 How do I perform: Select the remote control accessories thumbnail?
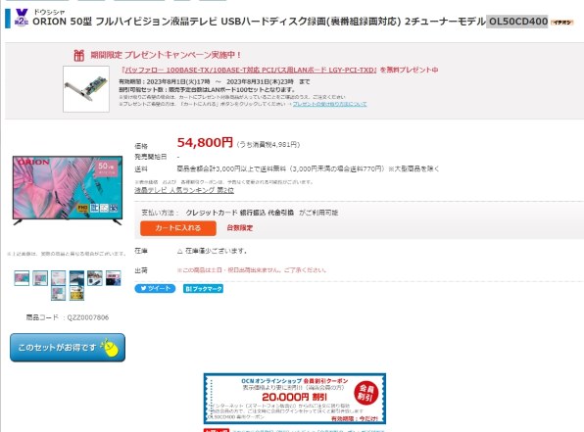click(95, 278)
